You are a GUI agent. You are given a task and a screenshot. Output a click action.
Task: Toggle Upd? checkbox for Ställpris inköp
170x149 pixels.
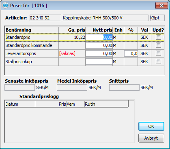click(x=158, y=62)
